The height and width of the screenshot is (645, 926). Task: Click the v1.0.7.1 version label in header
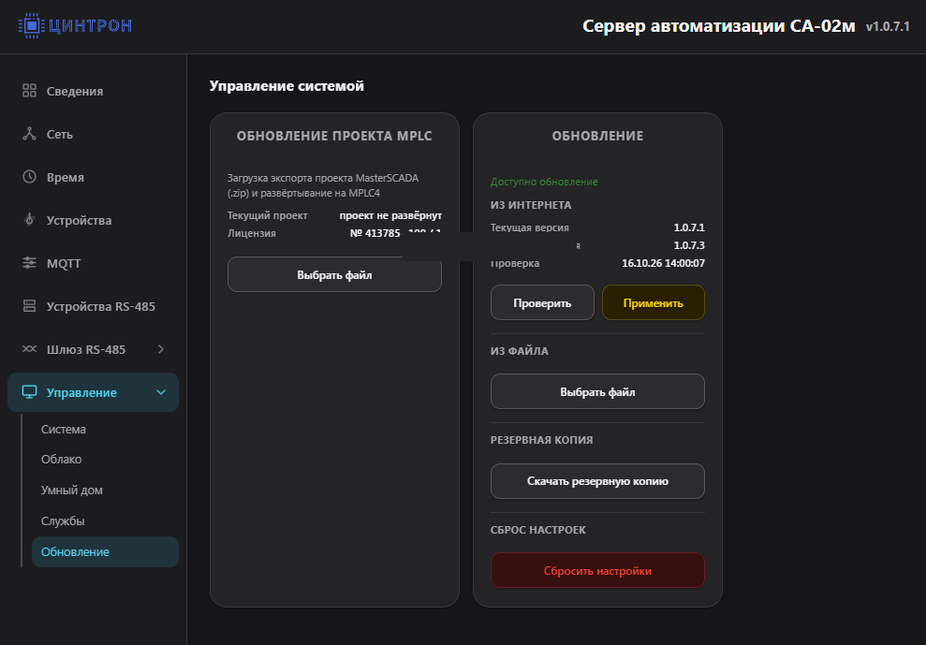click(x=888, y=26)
